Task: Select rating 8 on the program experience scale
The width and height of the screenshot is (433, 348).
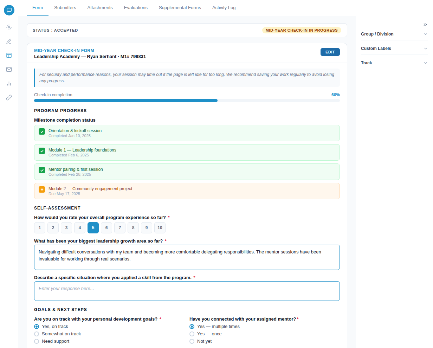Action: (x=133, y=228)
